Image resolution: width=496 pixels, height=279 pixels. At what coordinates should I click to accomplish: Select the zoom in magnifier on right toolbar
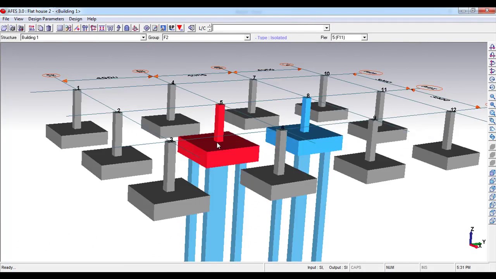coord(492,105)
